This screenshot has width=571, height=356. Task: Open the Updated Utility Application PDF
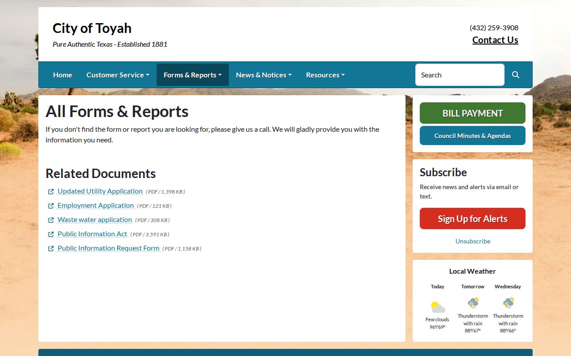click(100, 191)
